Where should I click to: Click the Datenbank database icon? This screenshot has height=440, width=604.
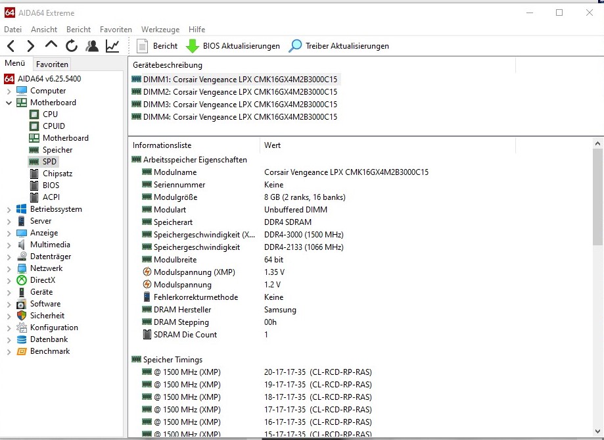(x=22, y=340)
